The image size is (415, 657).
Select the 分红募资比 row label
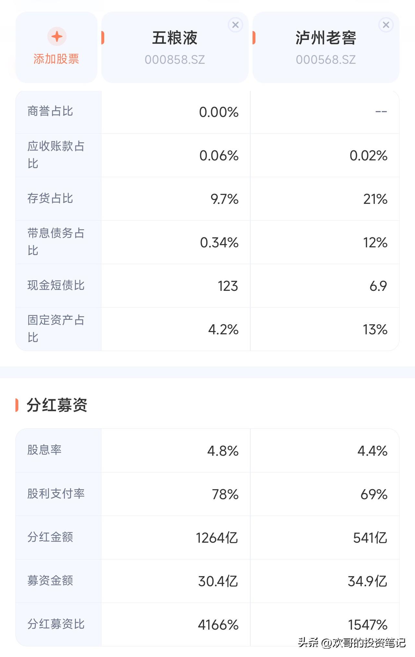pyautogui.click(x=56, y=624)
